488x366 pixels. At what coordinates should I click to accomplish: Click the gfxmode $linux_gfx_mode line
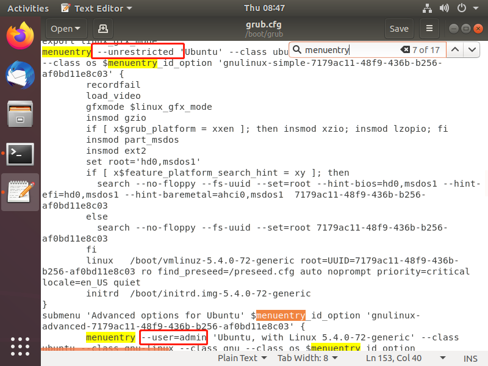pos(149,107)
